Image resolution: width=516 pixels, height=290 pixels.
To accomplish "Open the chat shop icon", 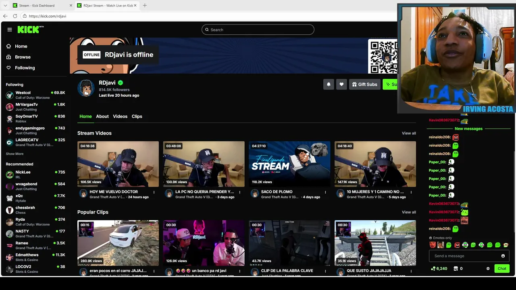I will 456,269.
